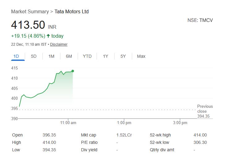Click the 3:00 pm axis label
The image size is (229, 159).
click(180, 123)
